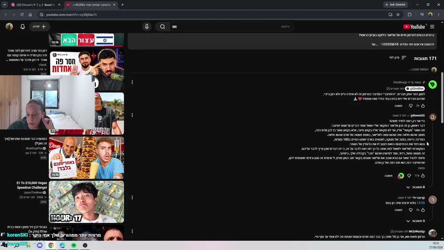Reply to the @RonenGG comment

coord(388,176)
